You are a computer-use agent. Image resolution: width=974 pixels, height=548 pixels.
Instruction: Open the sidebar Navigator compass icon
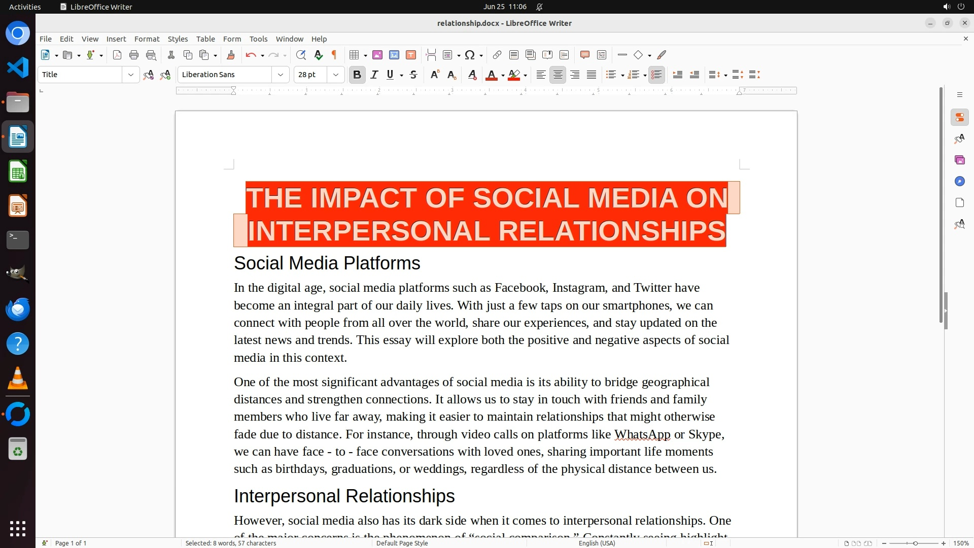click(959, 181)
